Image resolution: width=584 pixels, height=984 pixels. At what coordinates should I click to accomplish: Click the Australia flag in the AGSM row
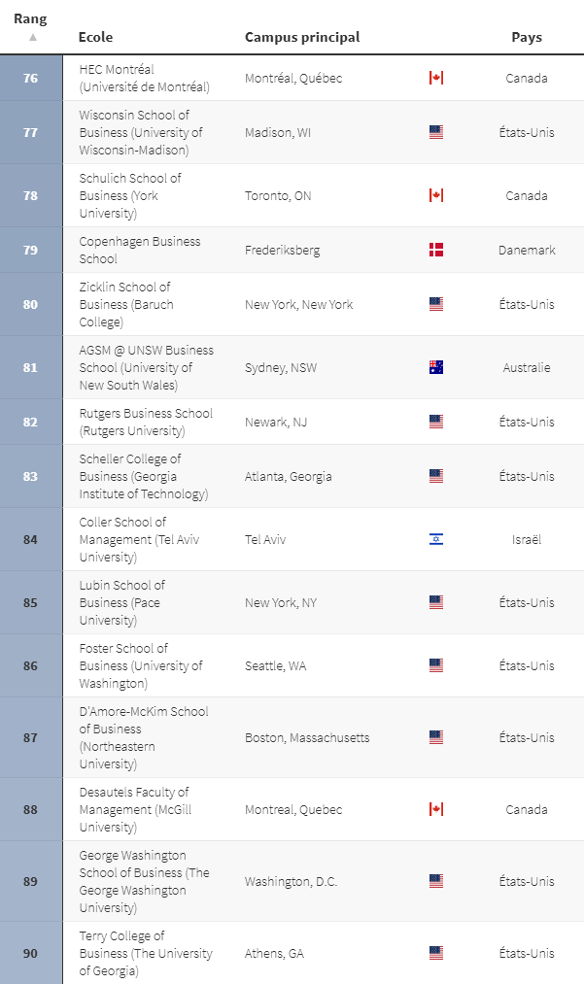tap(435, 367)
